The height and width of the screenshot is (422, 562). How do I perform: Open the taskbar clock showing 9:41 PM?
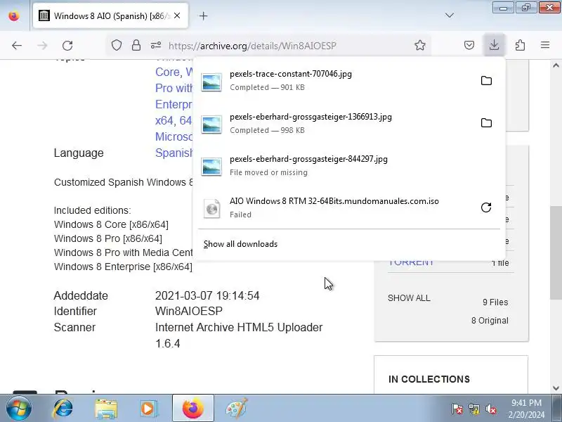pos(526,409)
